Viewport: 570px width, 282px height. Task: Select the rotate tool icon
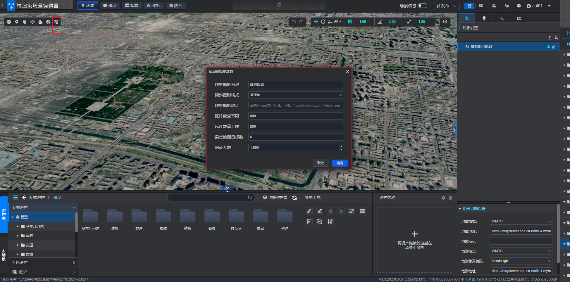point(323,22)
